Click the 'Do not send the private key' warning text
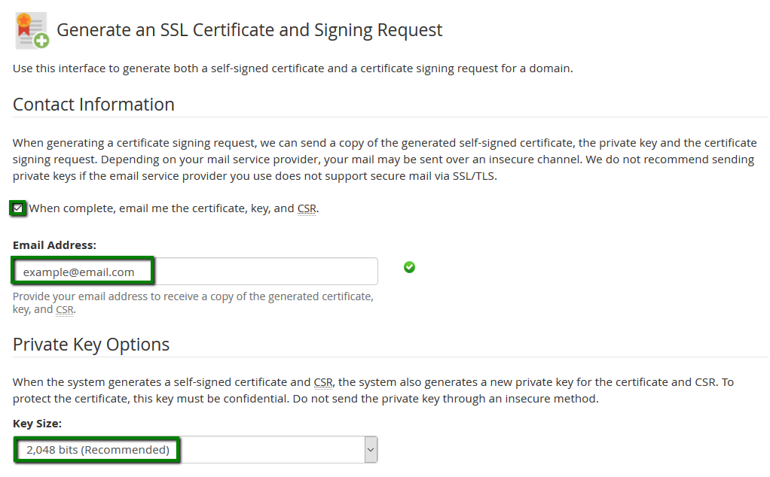This screenshot has height=477, width=770. 445,399
